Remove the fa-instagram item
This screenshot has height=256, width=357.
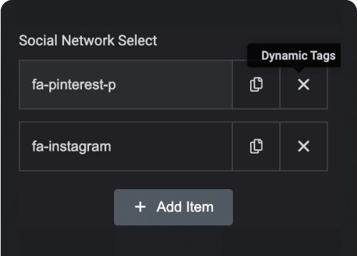pyautogui.click(x=304, y=146)
